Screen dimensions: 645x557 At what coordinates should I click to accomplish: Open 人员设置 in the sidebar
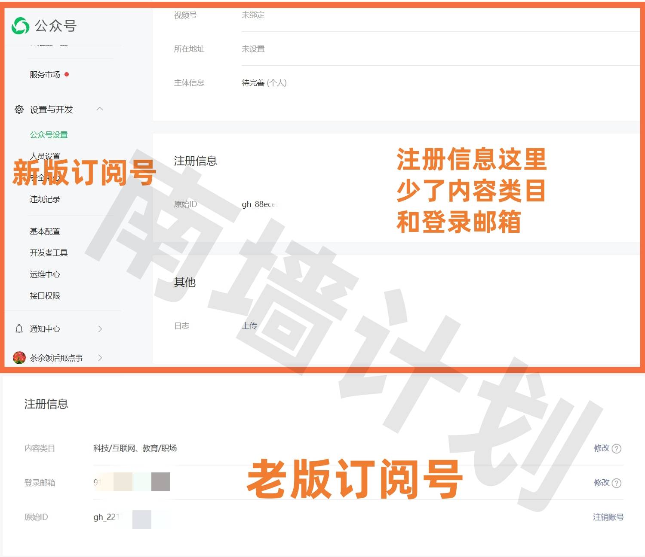45,156
